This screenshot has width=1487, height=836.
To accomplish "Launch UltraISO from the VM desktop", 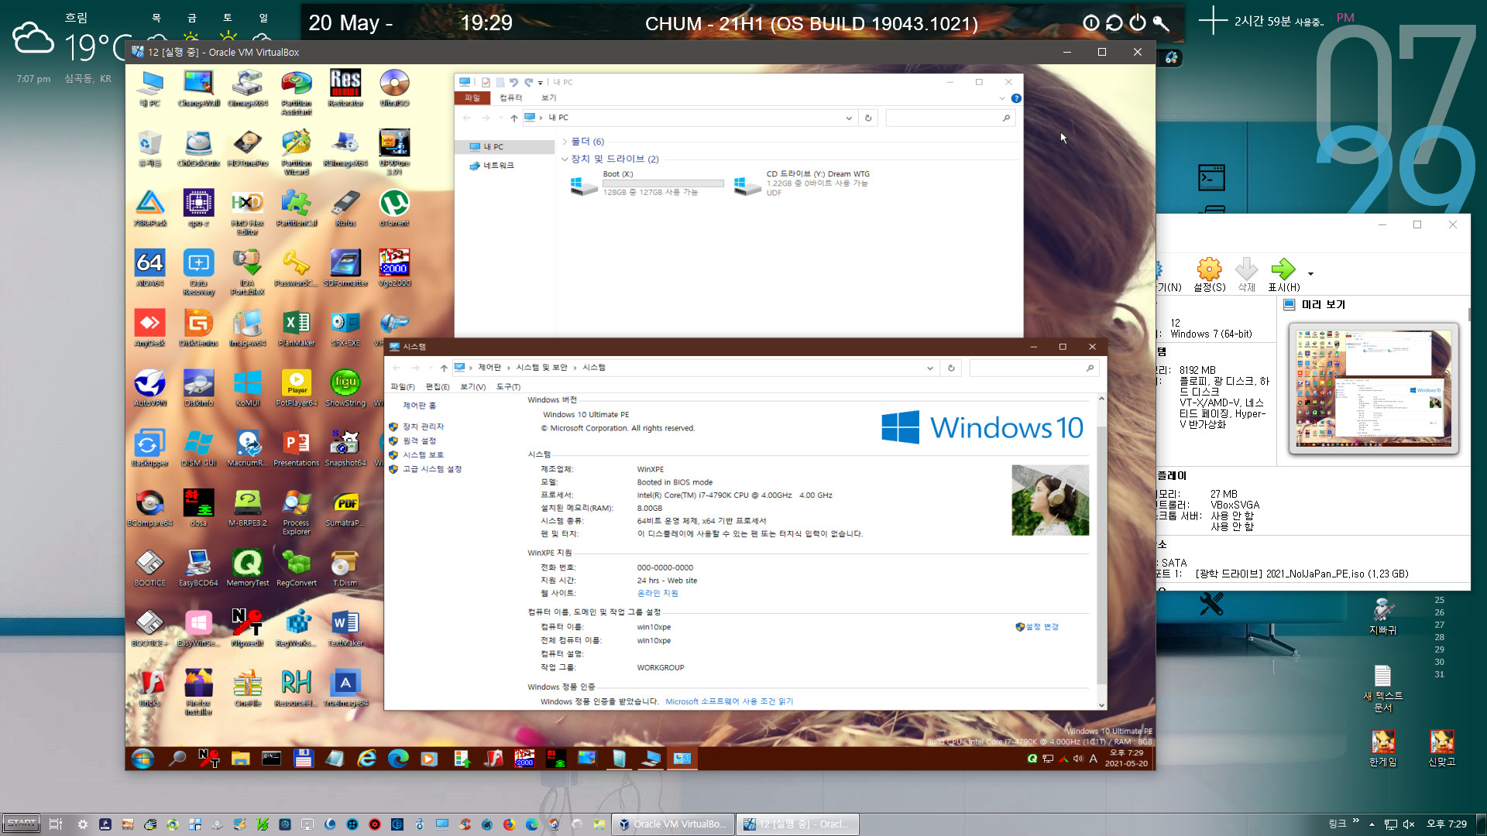I will [394, 88].
